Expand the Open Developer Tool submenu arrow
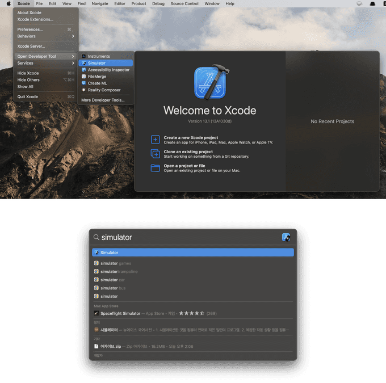Viewport: 386px width, 383px height. [73, 56]
